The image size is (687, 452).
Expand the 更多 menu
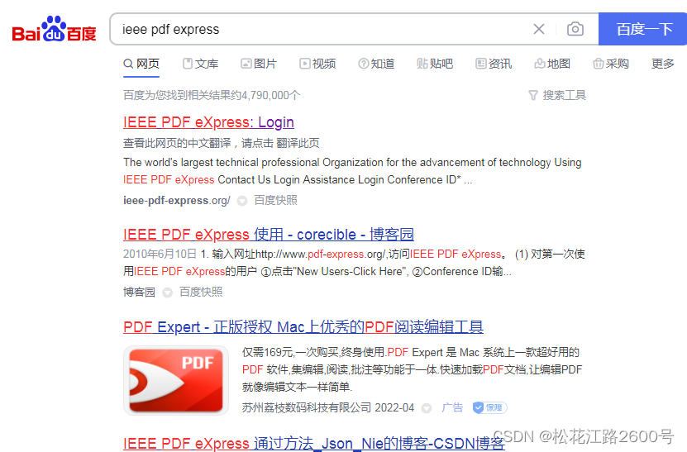(662, 64)
